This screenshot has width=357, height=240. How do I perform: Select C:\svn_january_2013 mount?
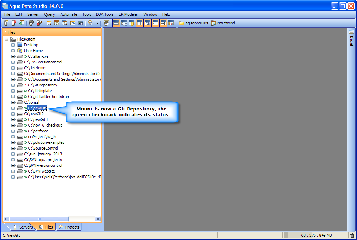pos(43,154)
